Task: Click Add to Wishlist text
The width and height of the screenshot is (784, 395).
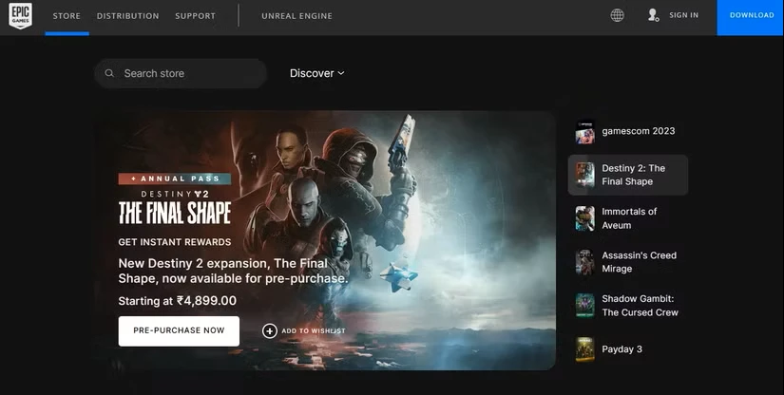Action: [x=313, y=330]
